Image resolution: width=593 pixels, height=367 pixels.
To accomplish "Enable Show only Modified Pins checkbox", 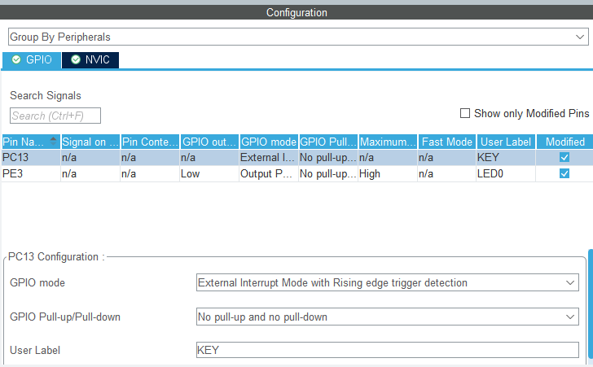I will [x=465, y=113].
